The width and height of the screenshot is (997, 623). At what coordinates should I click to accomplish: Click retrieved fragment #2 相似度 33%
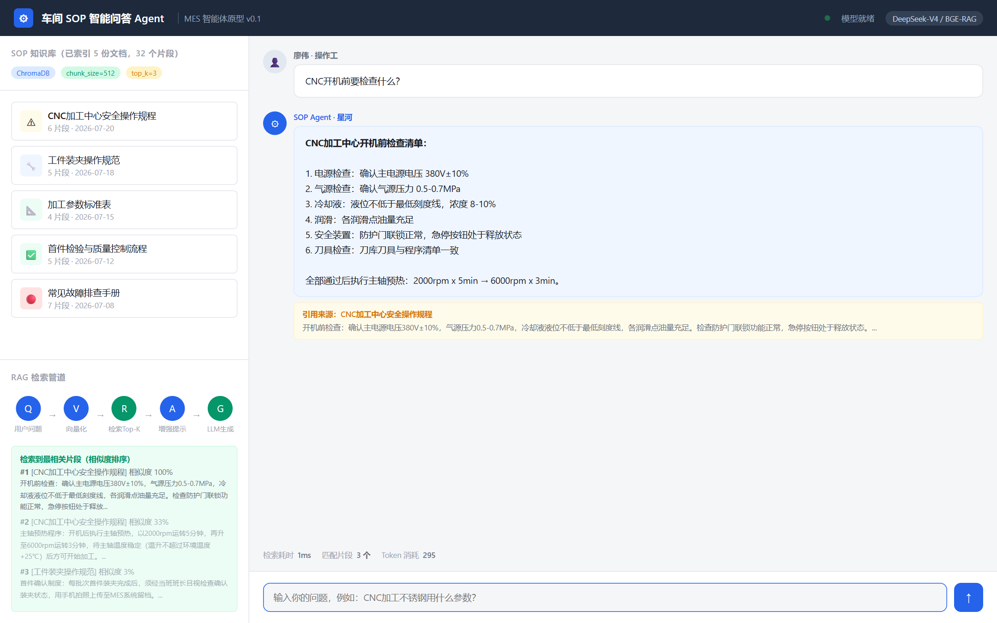click(124, 539)
